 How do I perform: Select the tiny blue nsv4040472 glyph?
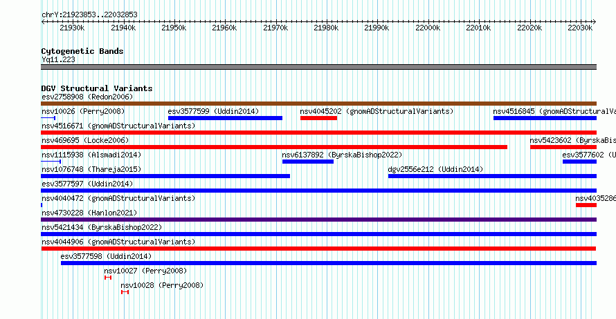[x=42, y=205]
